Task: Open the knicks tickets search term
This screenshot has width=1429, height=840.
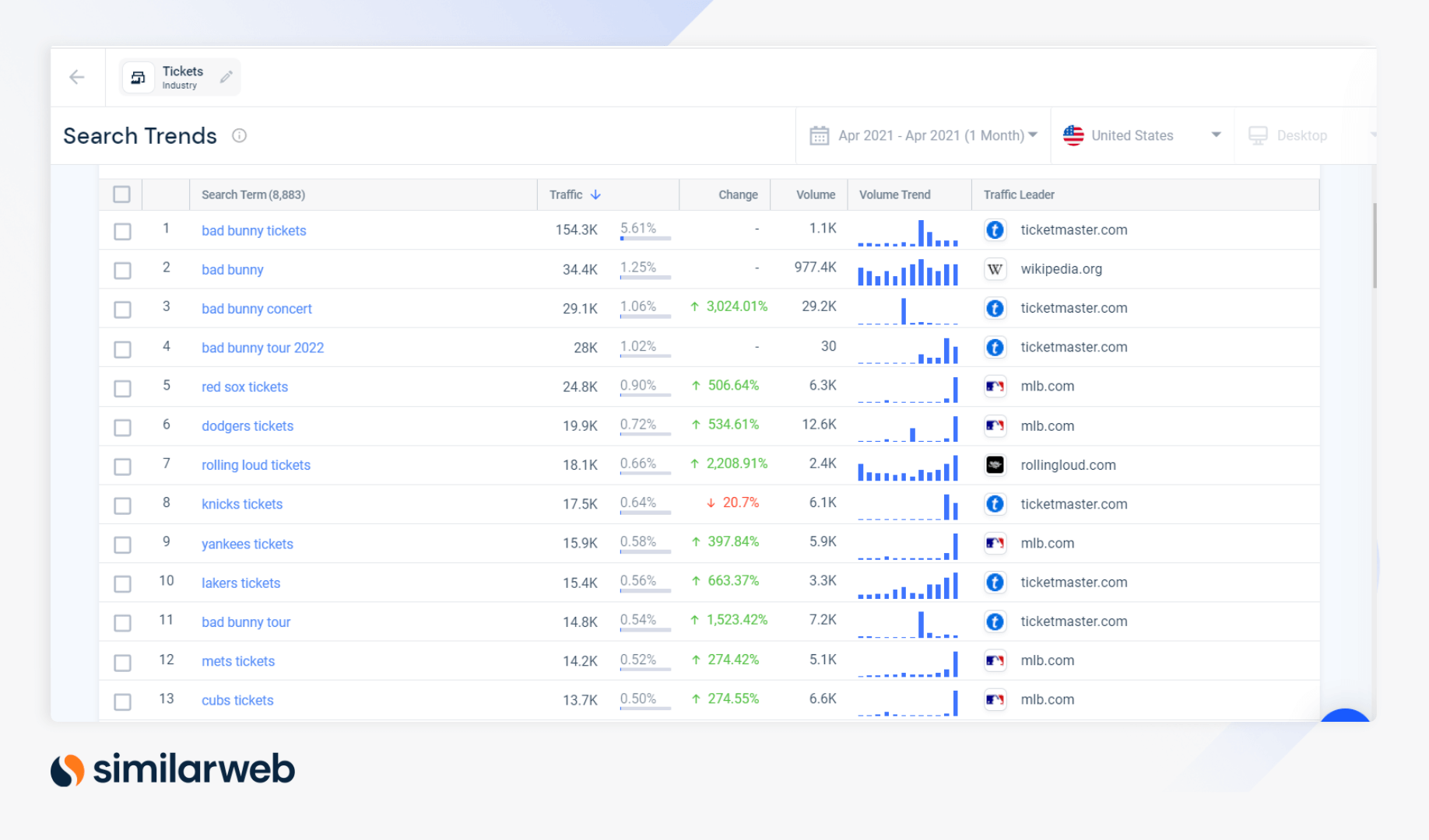Action: (242, 504)
